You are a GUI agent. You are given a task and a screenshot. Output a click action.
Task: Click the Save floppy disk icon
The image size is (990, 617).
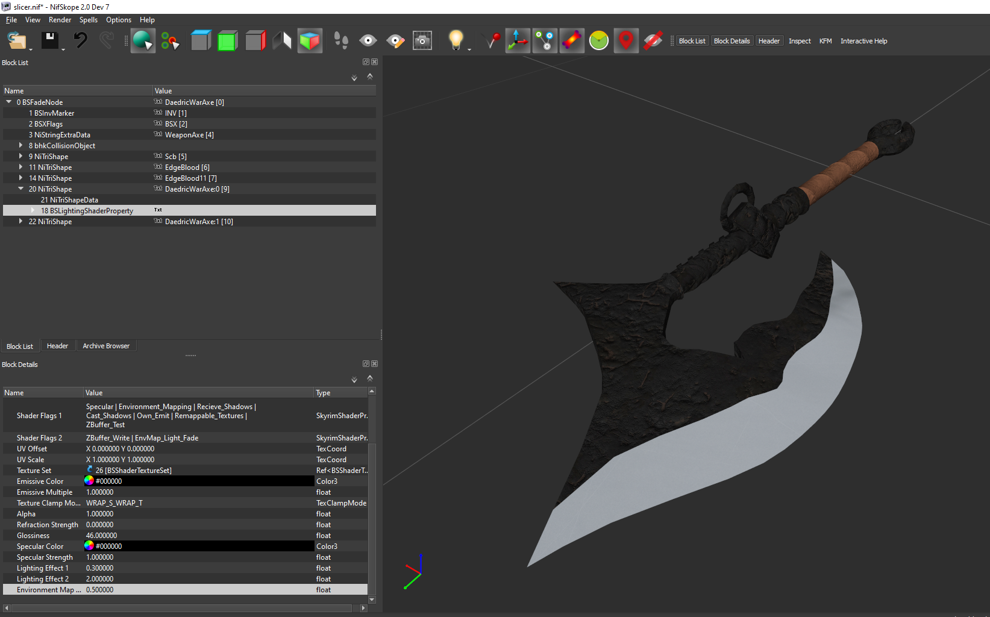[x=49, y=41]
